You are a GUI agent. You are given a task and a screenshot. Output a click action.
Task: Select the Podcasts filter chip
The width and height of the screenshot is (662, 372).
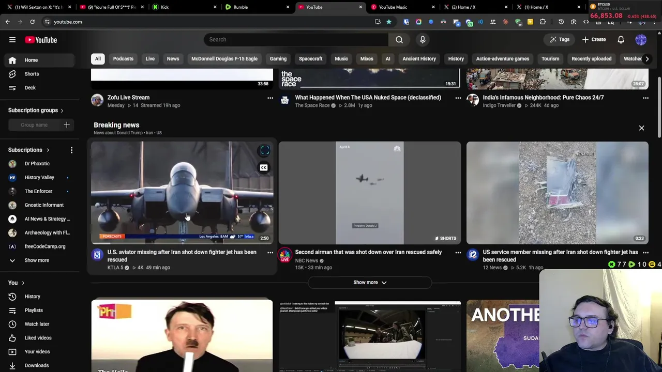point(123,59)
